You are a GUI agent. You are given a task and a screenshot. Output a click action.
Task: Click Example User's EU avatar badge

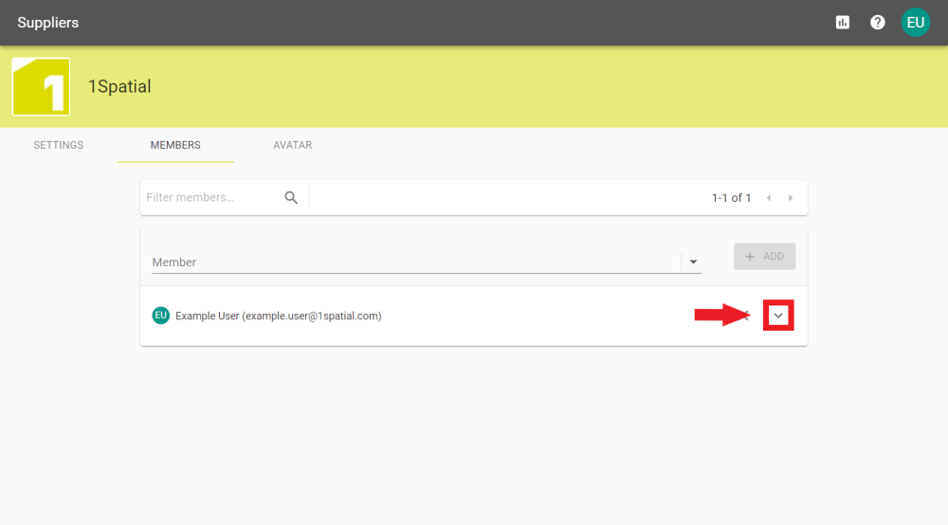[161, 316]
